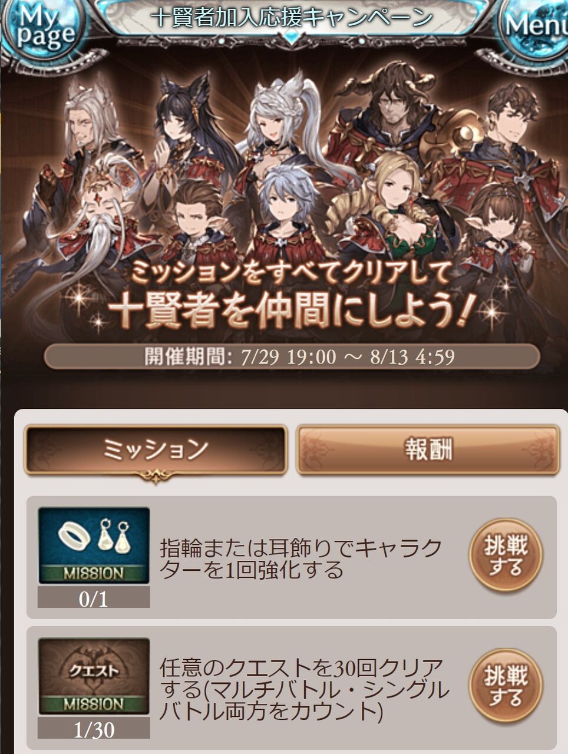Click the クエスト mission icon
The height and width of the screenshot is (754, 568).
[94, 676]
